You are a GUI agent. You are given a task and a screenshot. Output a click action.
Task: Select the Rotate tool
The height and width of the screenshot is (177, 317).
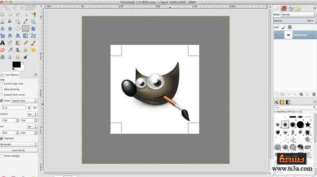point(33,29)
